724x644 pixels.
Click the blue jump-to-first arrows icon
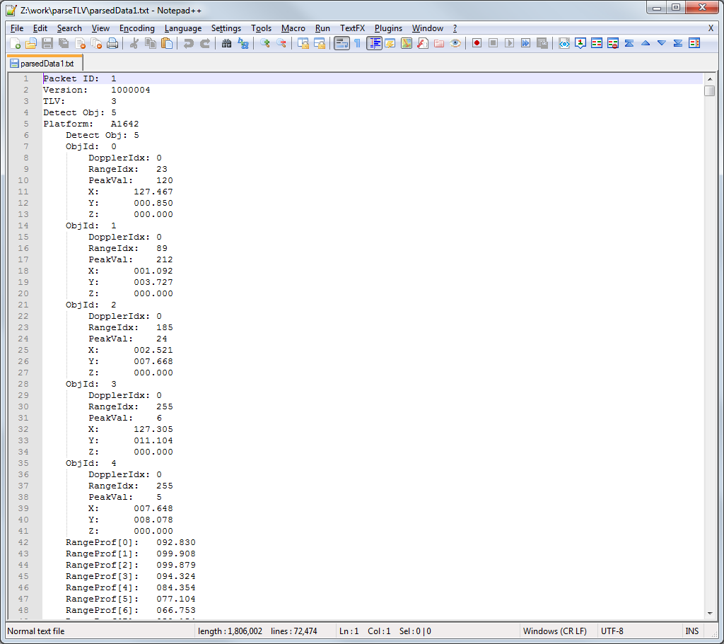(629, 43)
